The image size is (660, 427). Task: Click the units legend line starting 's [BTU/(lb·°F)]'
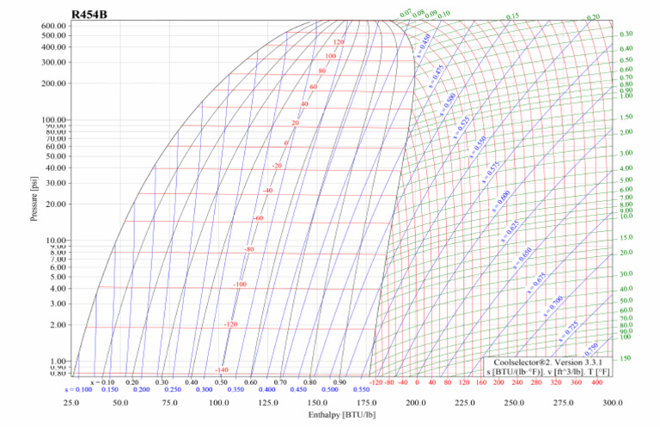coord(547,372)
